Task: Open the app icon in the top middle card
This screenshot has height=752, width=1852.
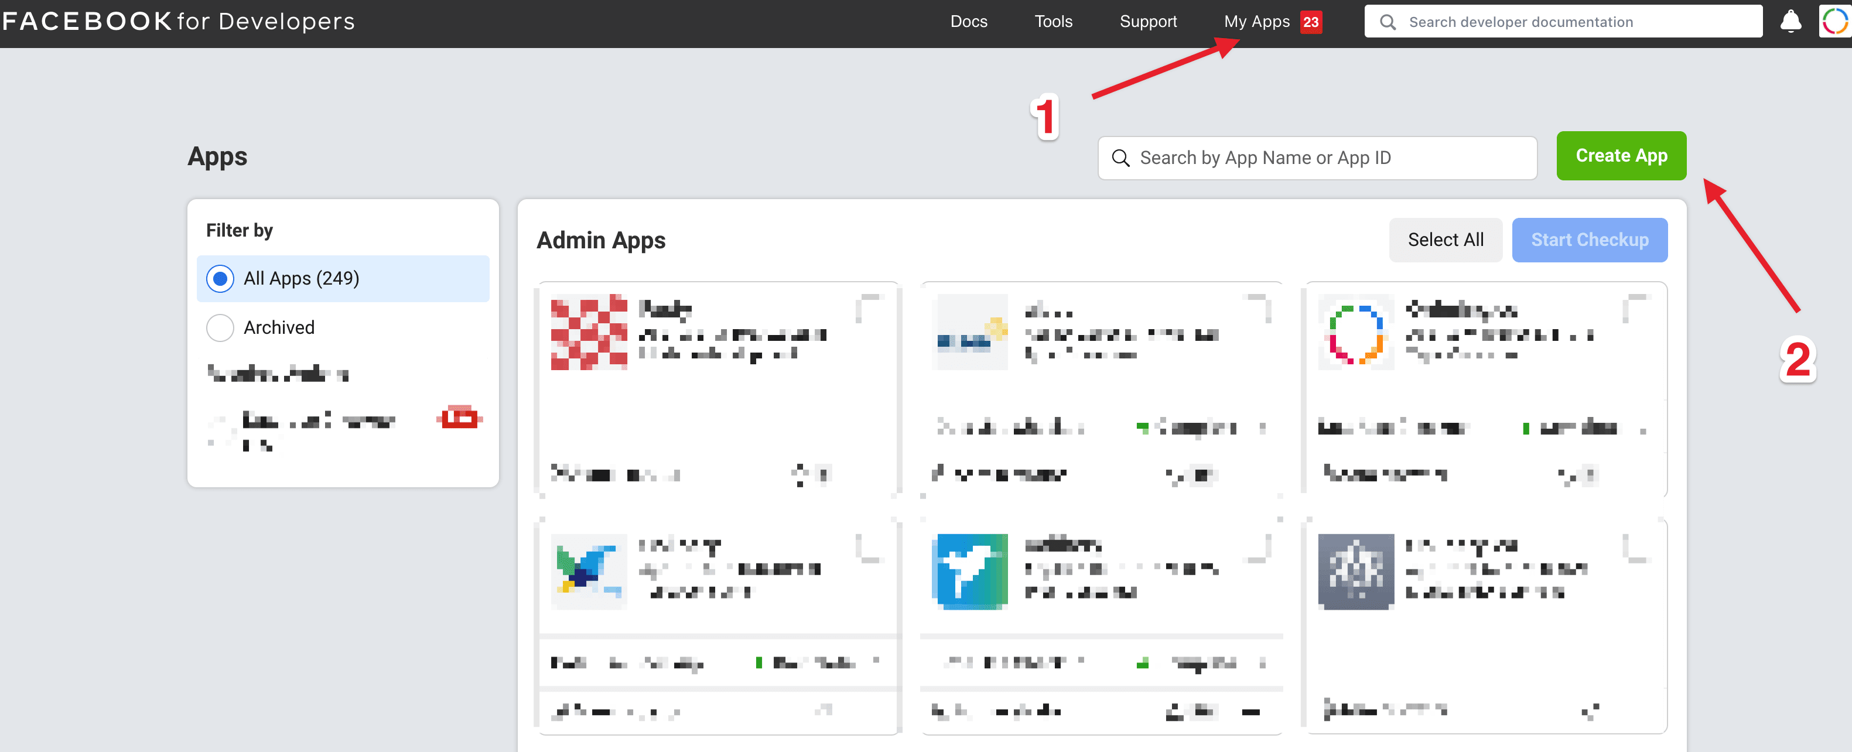Action: pos(970,331)
